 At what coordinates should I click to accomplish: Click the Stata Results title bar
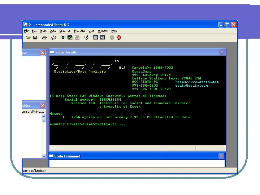coord(138,52)
